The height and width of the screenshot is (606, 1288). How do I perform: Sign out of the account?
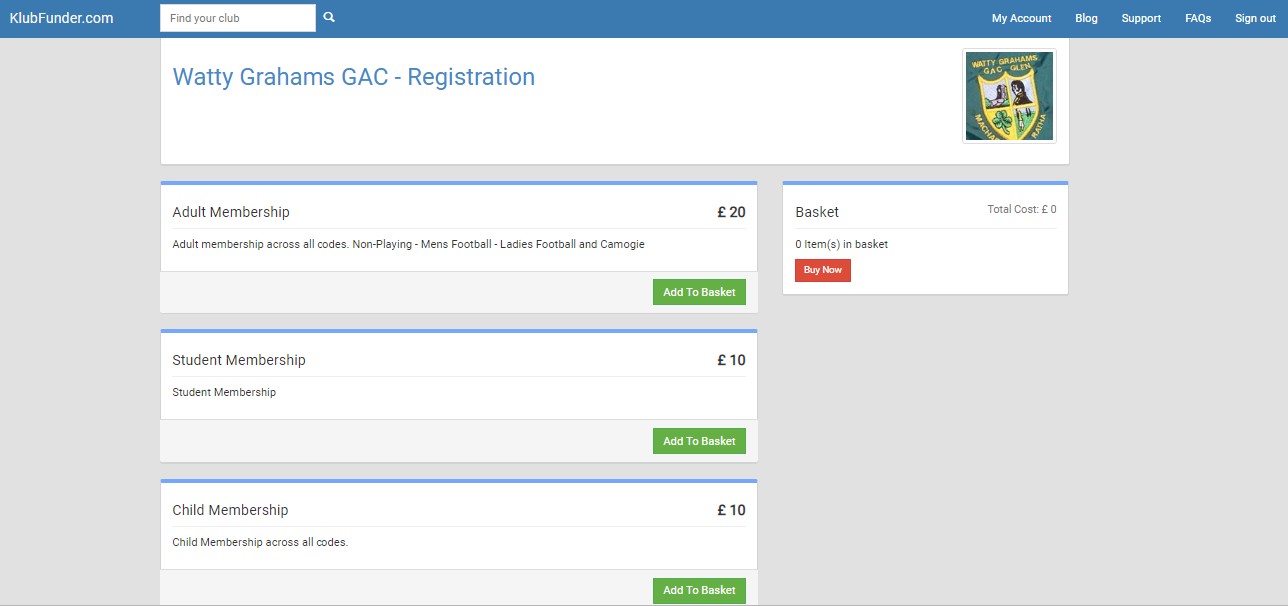click(1255, 18)
